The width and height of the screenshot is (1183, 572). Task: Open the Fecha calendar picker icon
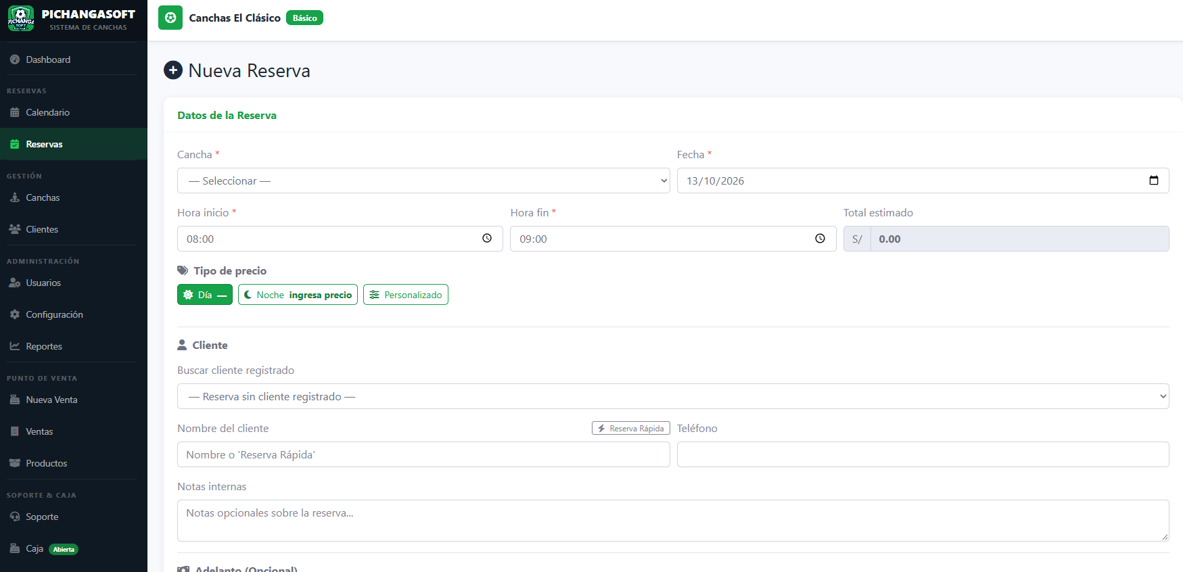[x=1154, y=181]
